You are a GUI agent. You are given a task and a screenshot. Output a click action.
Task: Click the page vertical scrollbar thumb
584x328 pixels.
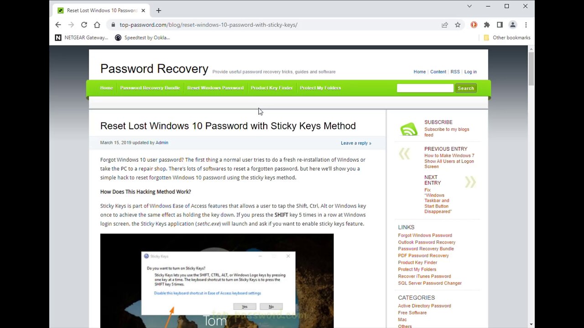[x=531, y=68]
